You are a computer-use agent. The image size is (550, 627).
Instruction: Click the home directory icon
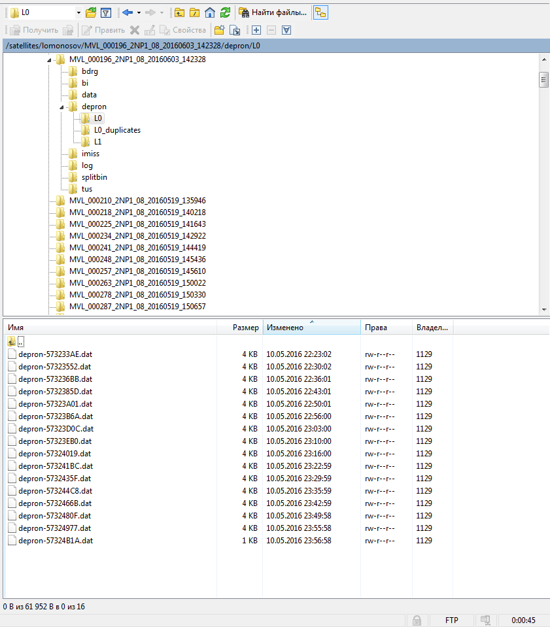tap(210, 12)
